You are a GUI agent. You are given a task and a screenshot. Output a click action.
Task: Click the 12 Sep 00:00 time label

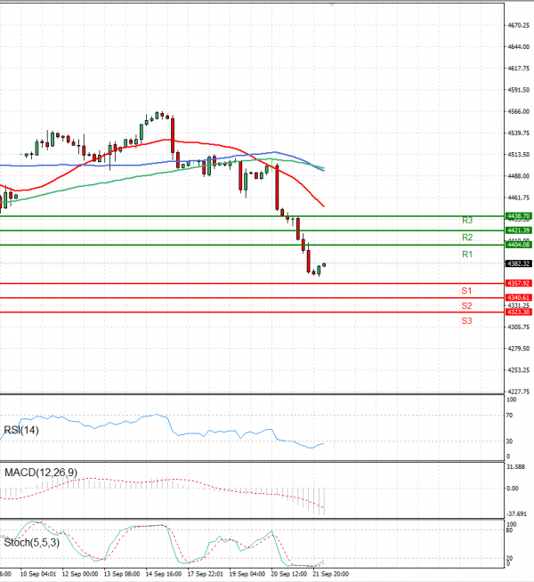(x=80, y=574)
